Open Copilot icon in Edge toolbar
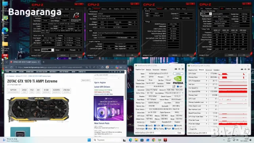This screenshot has width=254, height=143. click(x=117, y=67)
